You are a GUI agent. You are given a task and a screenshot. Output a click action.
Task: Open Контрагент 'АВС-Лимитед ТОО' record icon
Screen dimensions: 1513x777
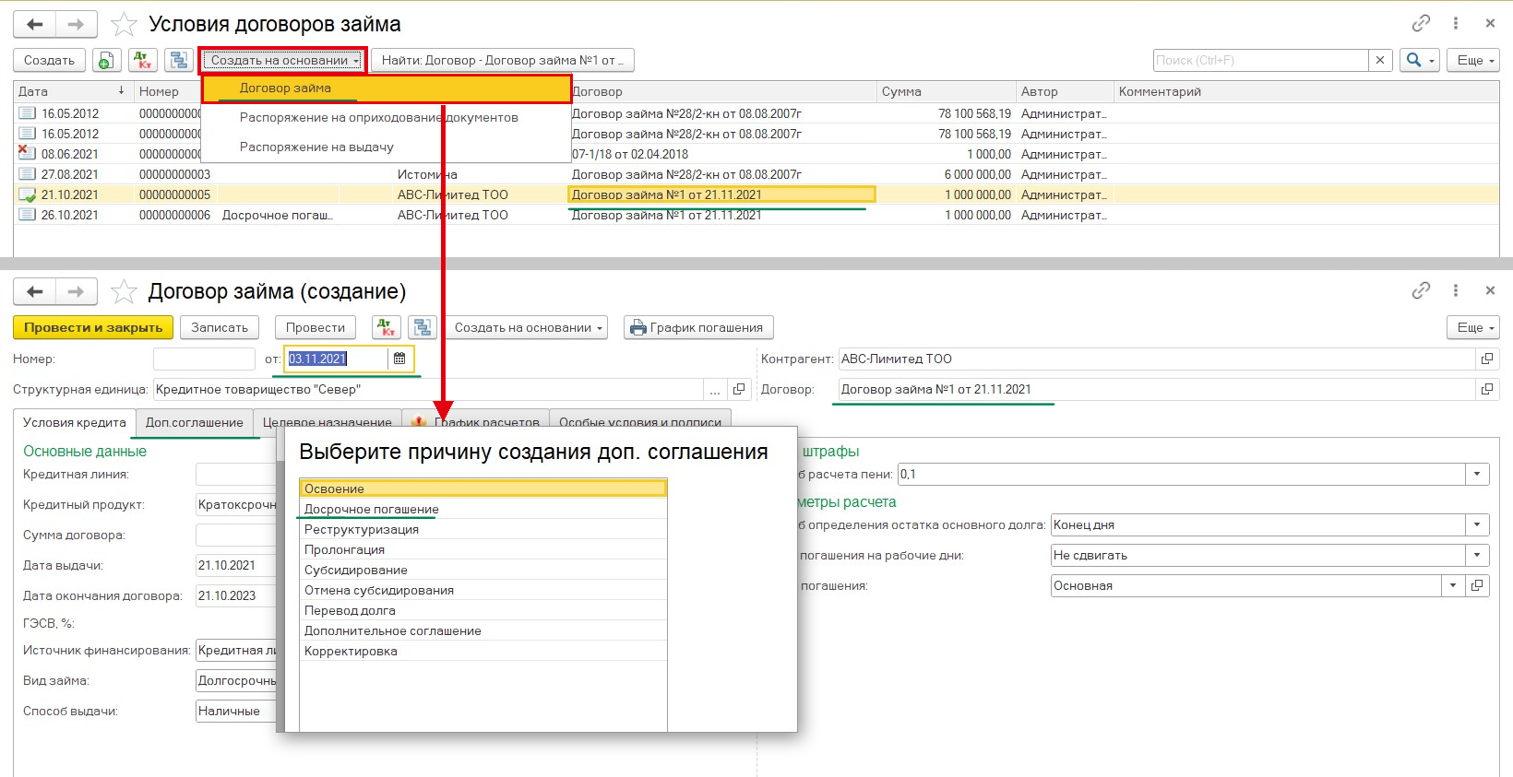click(1487, 359)
